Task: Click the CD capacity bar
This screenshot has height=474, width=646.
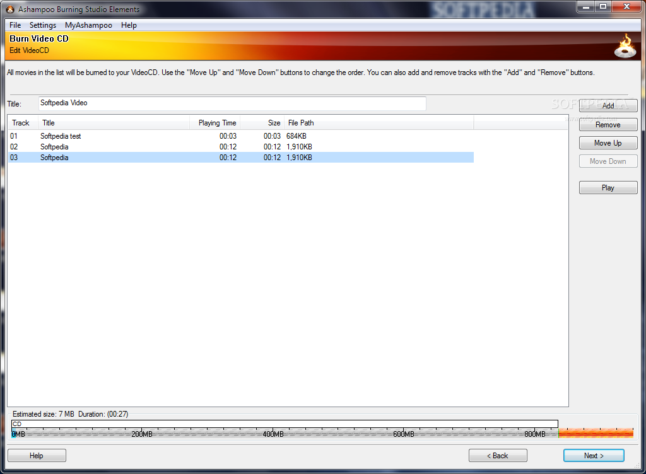Action: [285, 424]
